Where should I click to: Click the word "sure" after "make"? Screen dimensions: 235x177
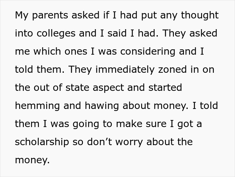(x=156, y=124)
